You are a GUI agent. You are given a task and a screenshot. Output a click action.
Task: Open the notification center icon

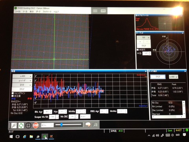point(184,135)
